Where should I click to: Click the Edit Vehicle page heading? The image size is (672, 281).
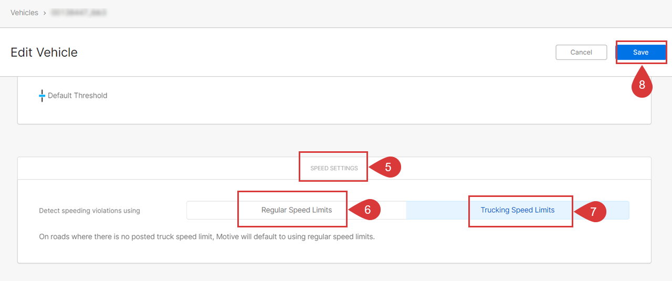(x=44, y=52)
